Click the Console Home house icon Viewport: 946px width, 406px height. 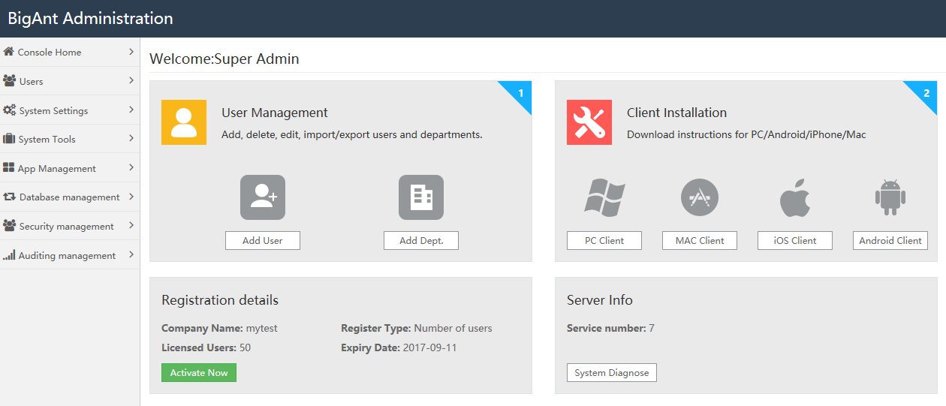[x=9, y=52]
